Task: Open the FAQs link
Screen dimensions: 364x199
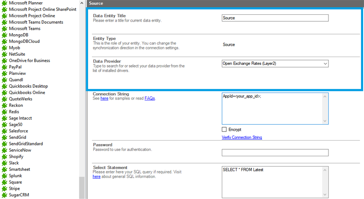Action: coord(149,99)
